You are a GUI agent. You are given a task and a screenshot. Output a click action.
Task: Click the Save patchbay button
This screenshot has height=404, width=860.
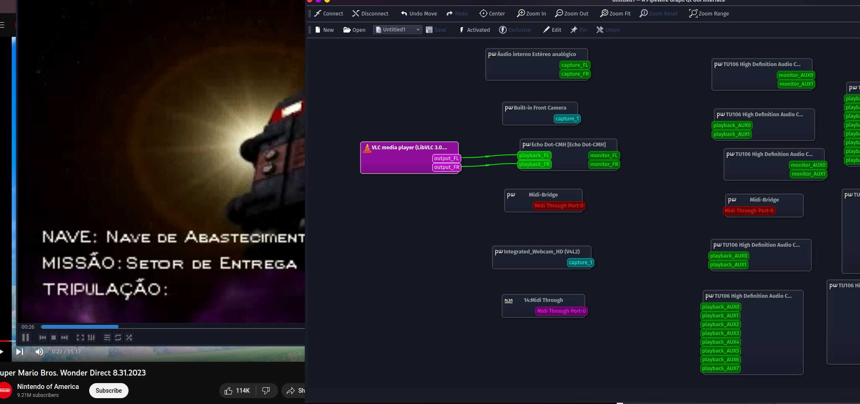coord(436,30)
